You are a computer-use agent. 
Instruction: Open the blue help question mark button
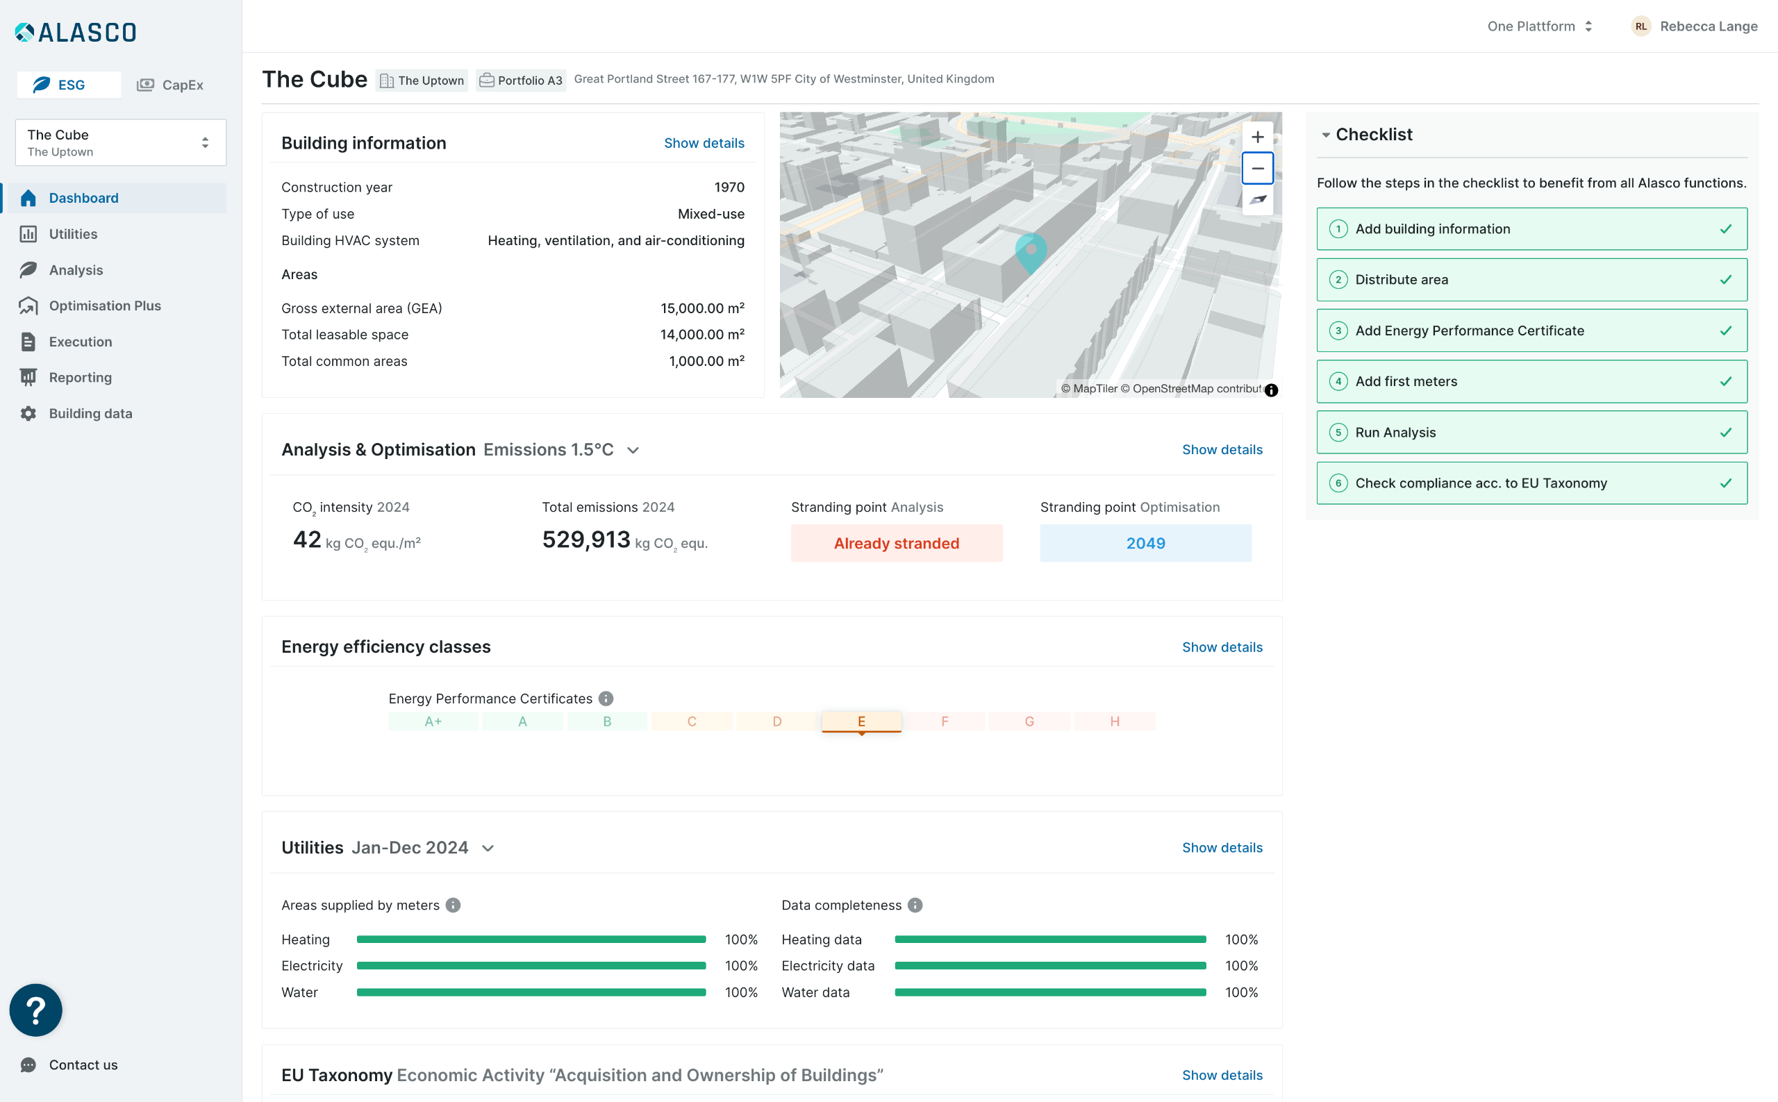(35, 1010)
